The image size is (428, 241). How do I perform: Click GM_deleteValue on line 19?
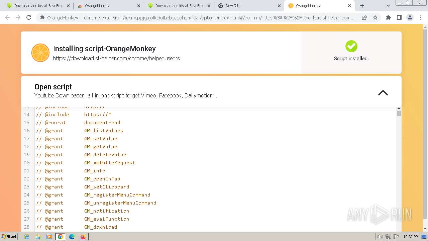coord(105,155)
